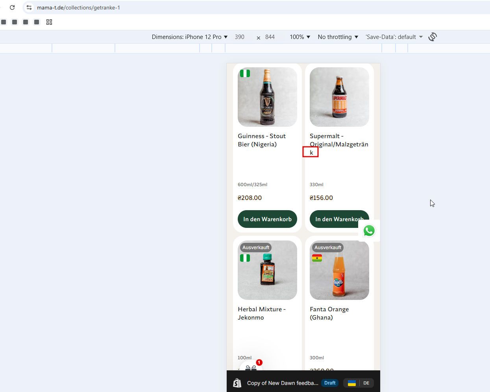Open the Dimensions iPhone 12 Pro dropdown
The width and height of the screenshot is (490, 392).
click(x=190, y=37)
